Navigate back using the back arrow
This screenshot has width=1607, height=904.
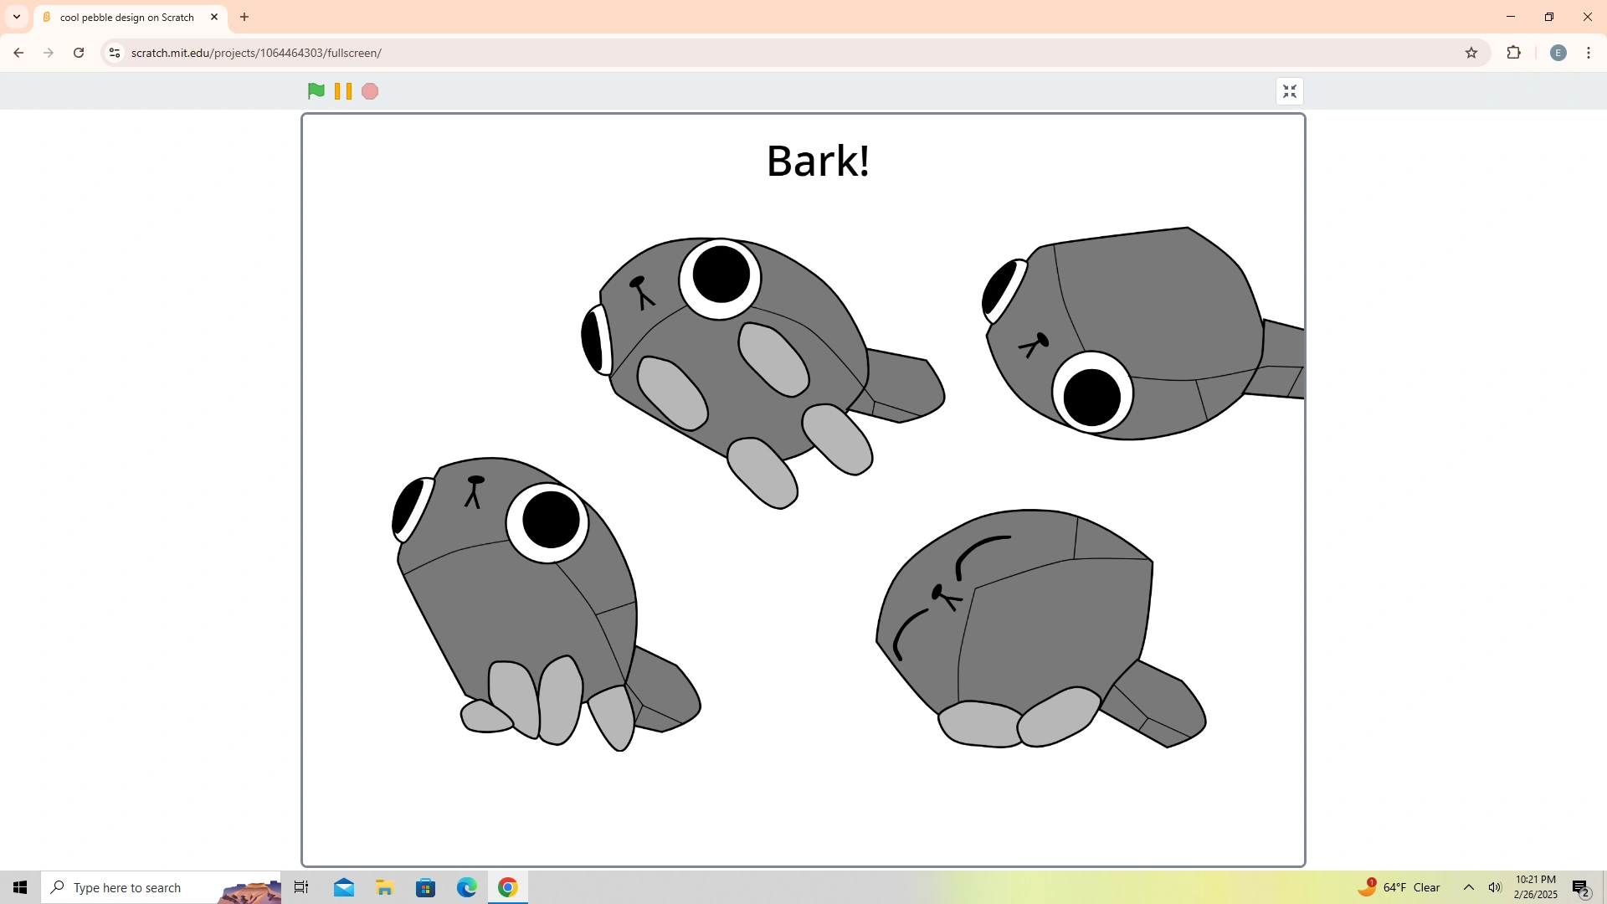(x=18, y=52)
